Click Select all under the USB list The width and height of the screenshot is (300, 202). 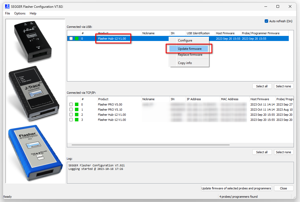click(x=262, y=86)
